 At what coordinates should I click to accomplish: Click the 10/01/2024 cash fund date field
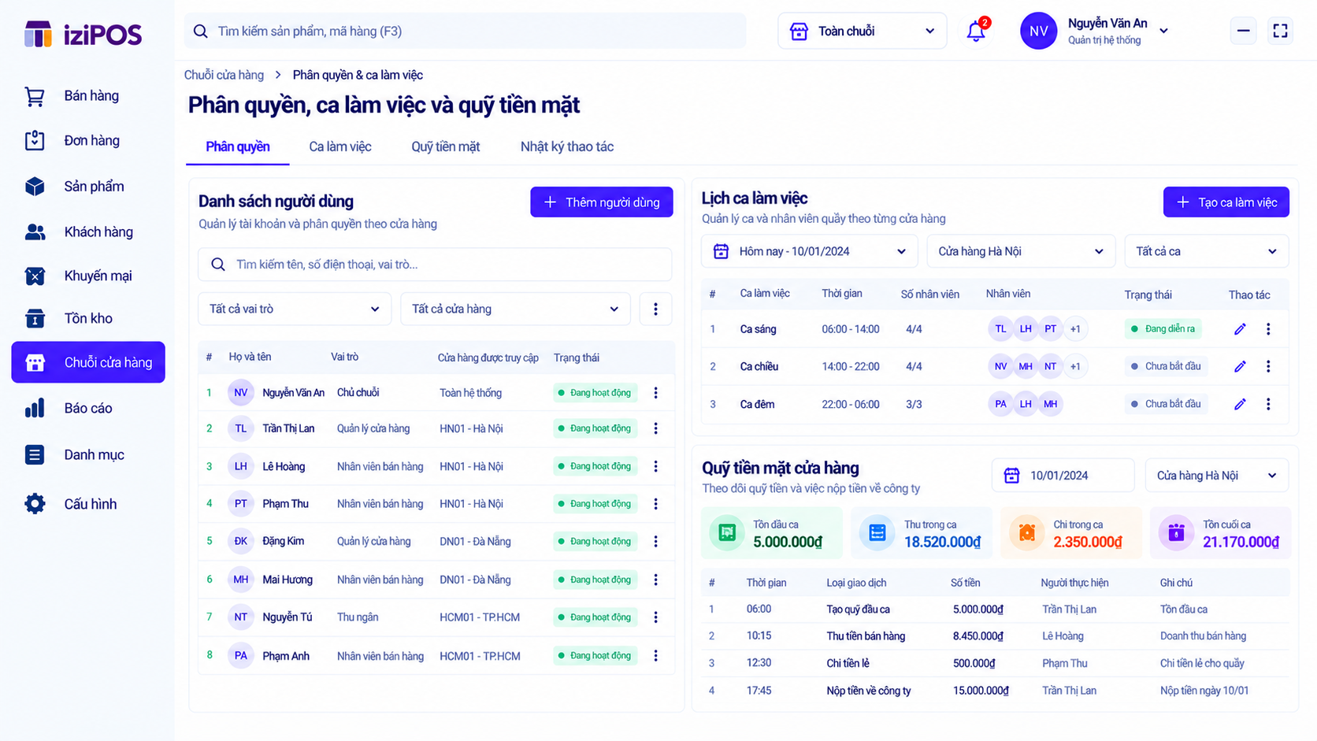1063,476
